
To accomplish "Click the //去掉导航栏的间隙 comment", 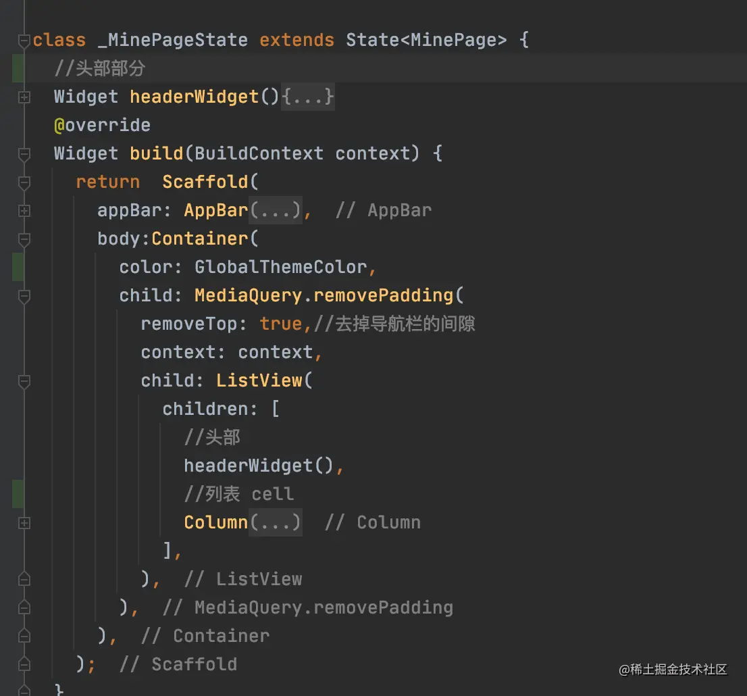I will [394, 324].
